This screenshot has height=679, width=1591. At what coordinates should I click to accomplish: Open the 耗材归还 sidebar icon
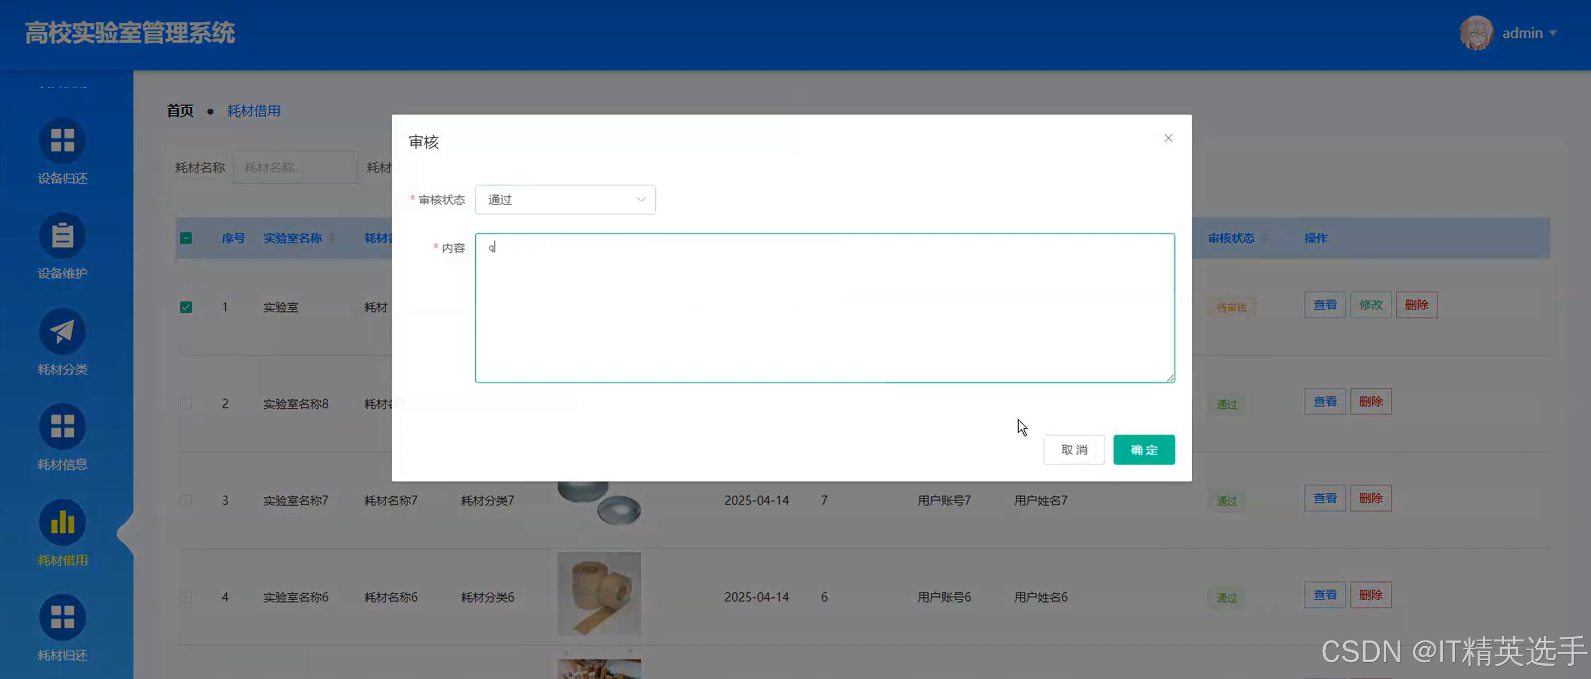click(x=63, y=618)
